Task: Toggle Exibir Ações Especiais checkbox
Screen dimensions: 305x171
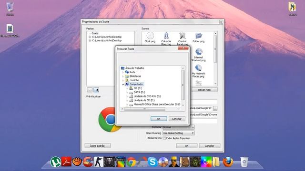Action: [x=164, y=138]
